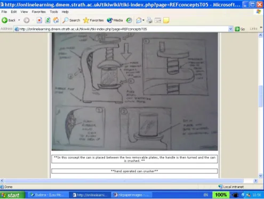
Task: Click the power plug tray icon
Action: click(x=235, y=195)
